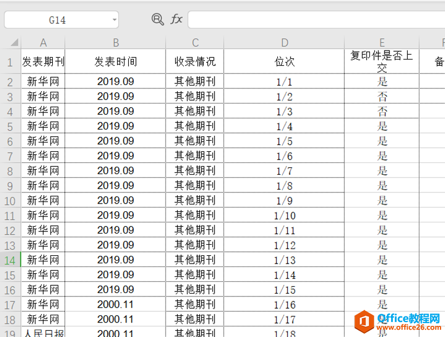
Task: Click cell with 1/16 in column D
Action: click(284, 304)
